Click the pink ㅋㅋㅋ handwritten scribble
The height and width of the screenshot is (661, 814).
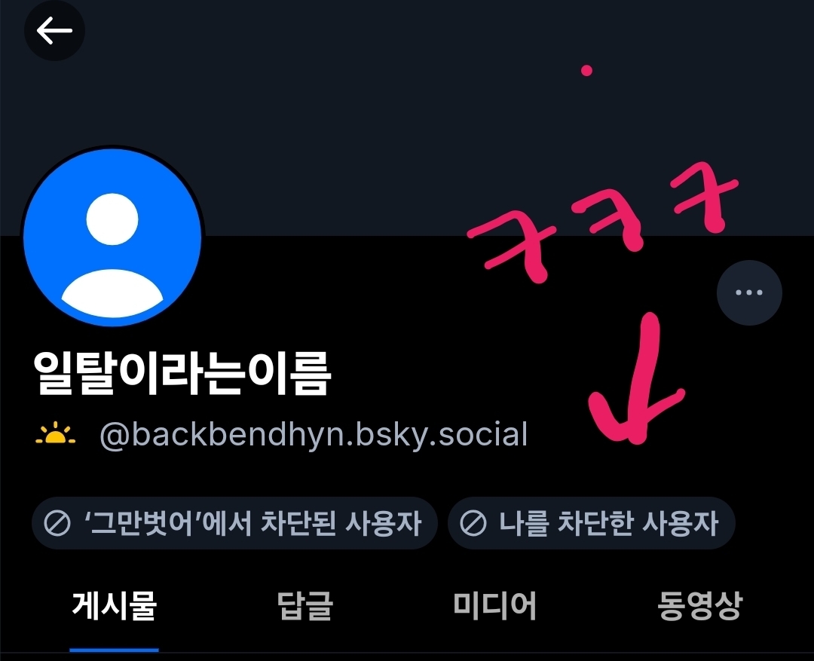(602, 222)
